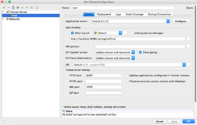197x125 pixels.
Task: Toggle the Share checkbox
Action: 184,8
